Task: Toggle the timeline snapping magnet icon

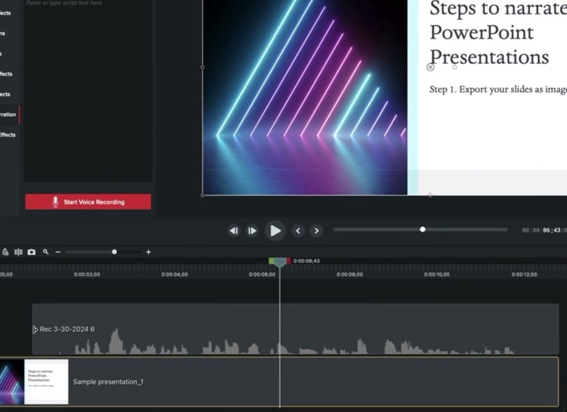Action: (6, 252)
